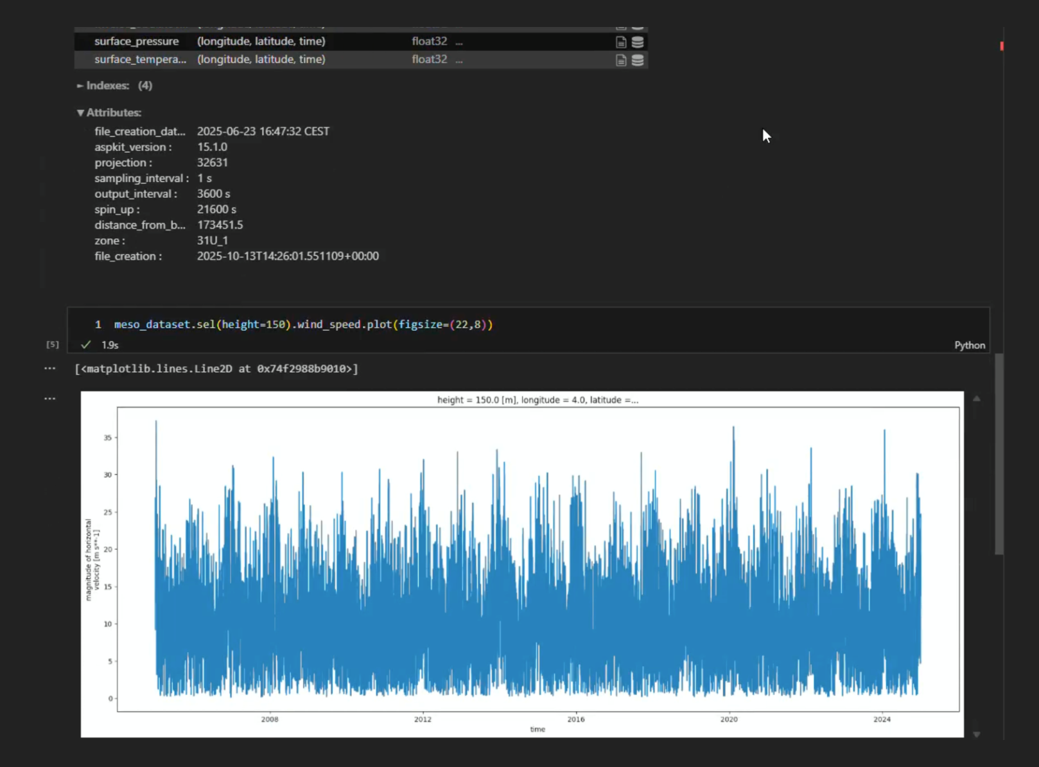Click the green execution success checkmark
1039x767 pixels.
85,345
